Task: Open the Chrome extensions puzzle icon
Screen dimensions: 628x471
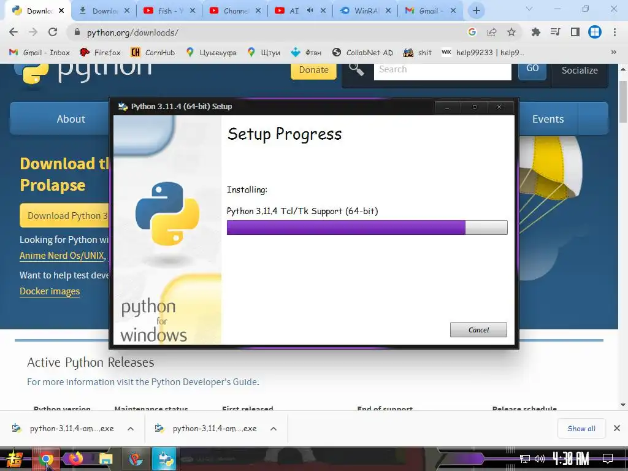Action: [535, 32]
